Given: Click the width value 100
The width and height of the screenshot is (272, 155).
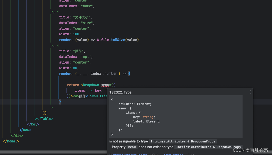Looking at the screenshot, I should coord(76,34).
